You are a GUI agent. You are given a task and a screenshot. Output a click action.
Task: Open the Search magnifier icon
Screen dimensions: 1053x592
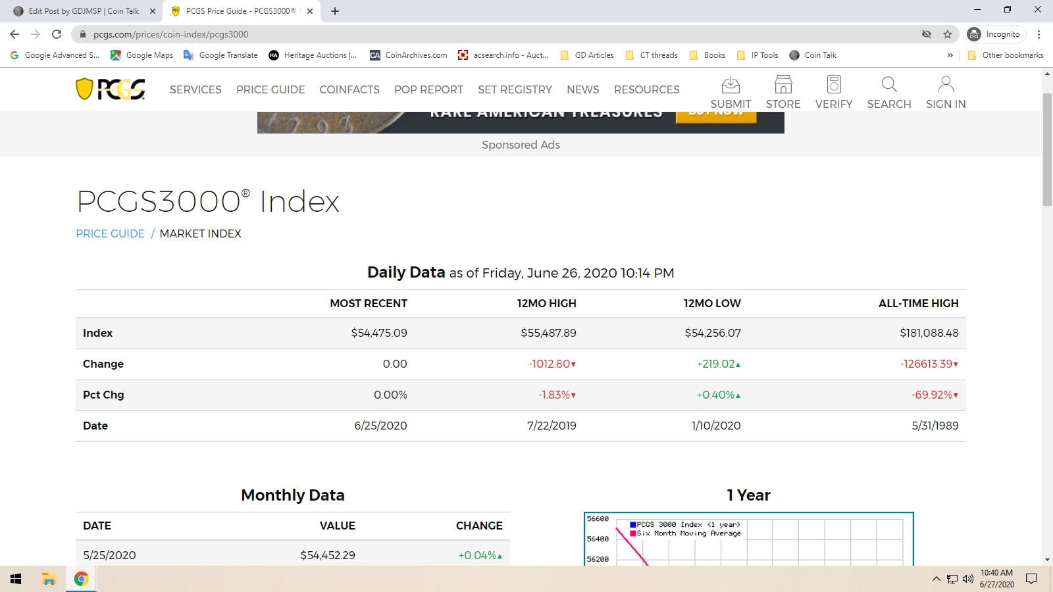tap(889, 93)
